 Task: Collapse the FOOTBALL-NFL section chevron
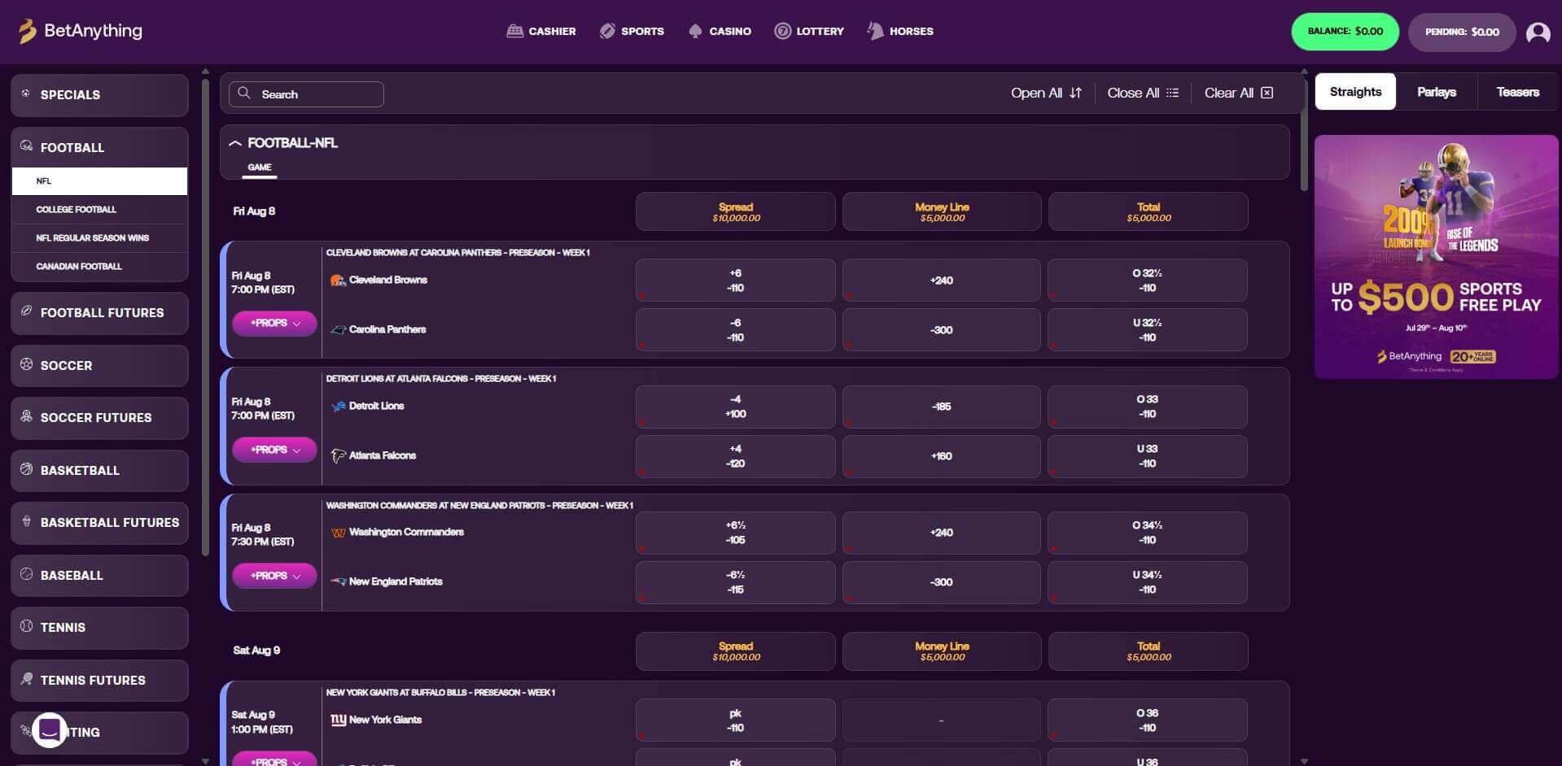click(235, 143)
